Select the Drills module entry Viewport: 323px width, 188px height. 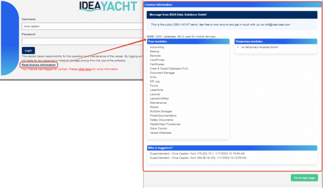153,77
